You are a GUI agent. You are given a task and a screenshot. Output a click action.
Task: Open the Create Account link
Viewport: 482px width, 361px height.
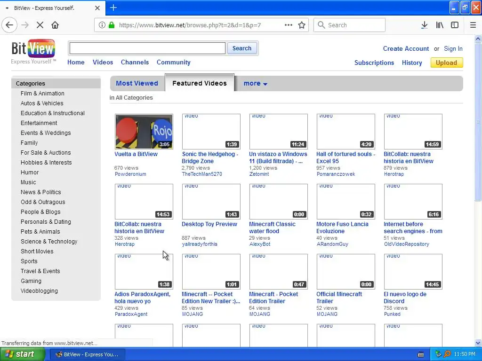click(406, 48)
